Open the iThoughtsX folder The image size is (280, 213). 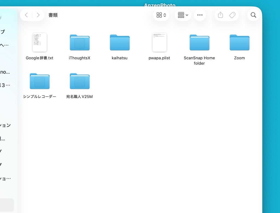coord(79,42)
